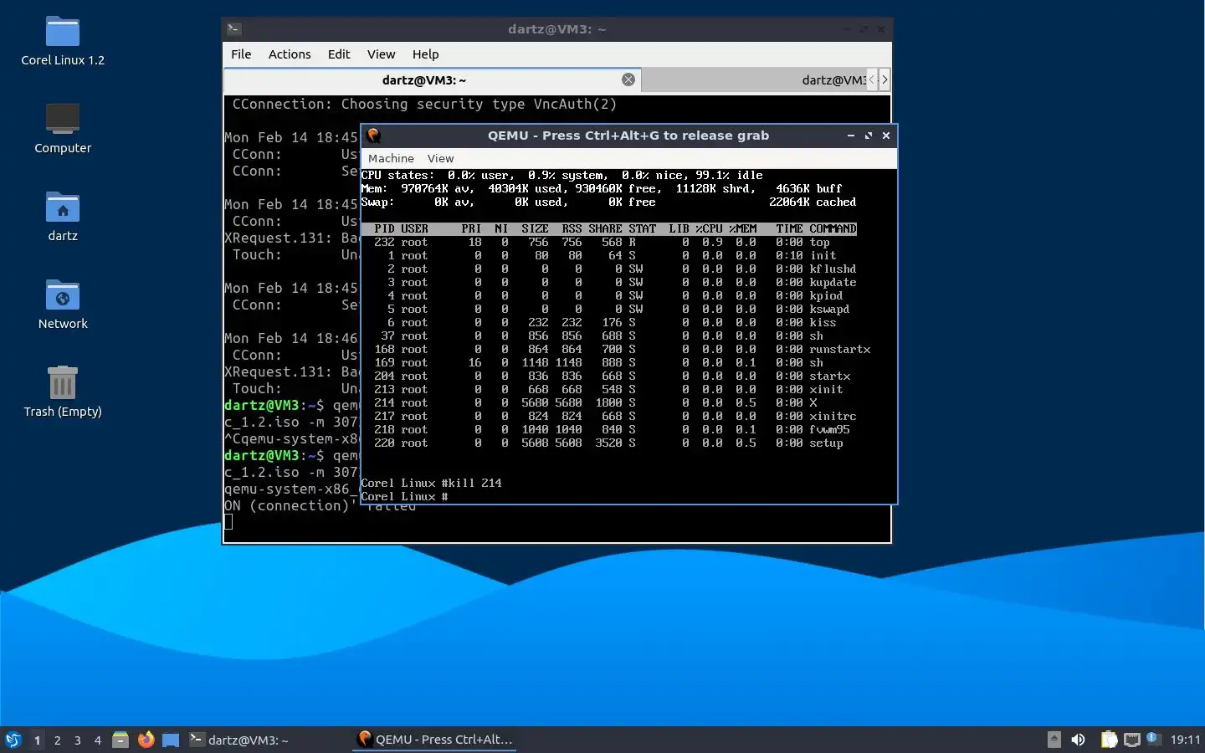Open the Lubuntu start menu icon
1205x753 pixels.
click(13, 740)
